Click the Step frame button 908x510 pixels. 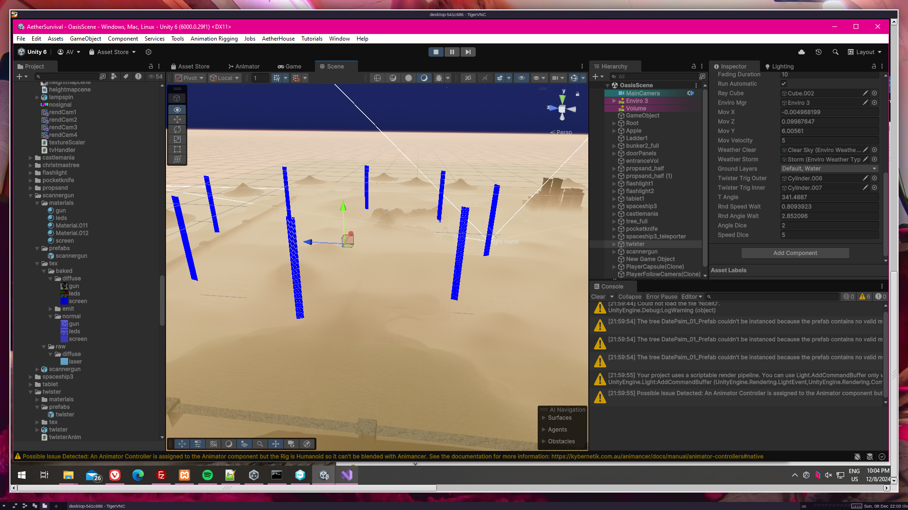click(468, 52)
